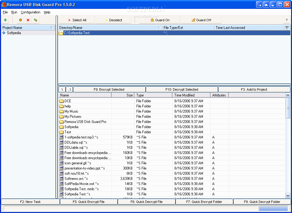Image resolution: width=292 pixels, height=213 pixels.
Task: Click the C:\Softpedia Test folder icon
Action: (x=61, y=33)
